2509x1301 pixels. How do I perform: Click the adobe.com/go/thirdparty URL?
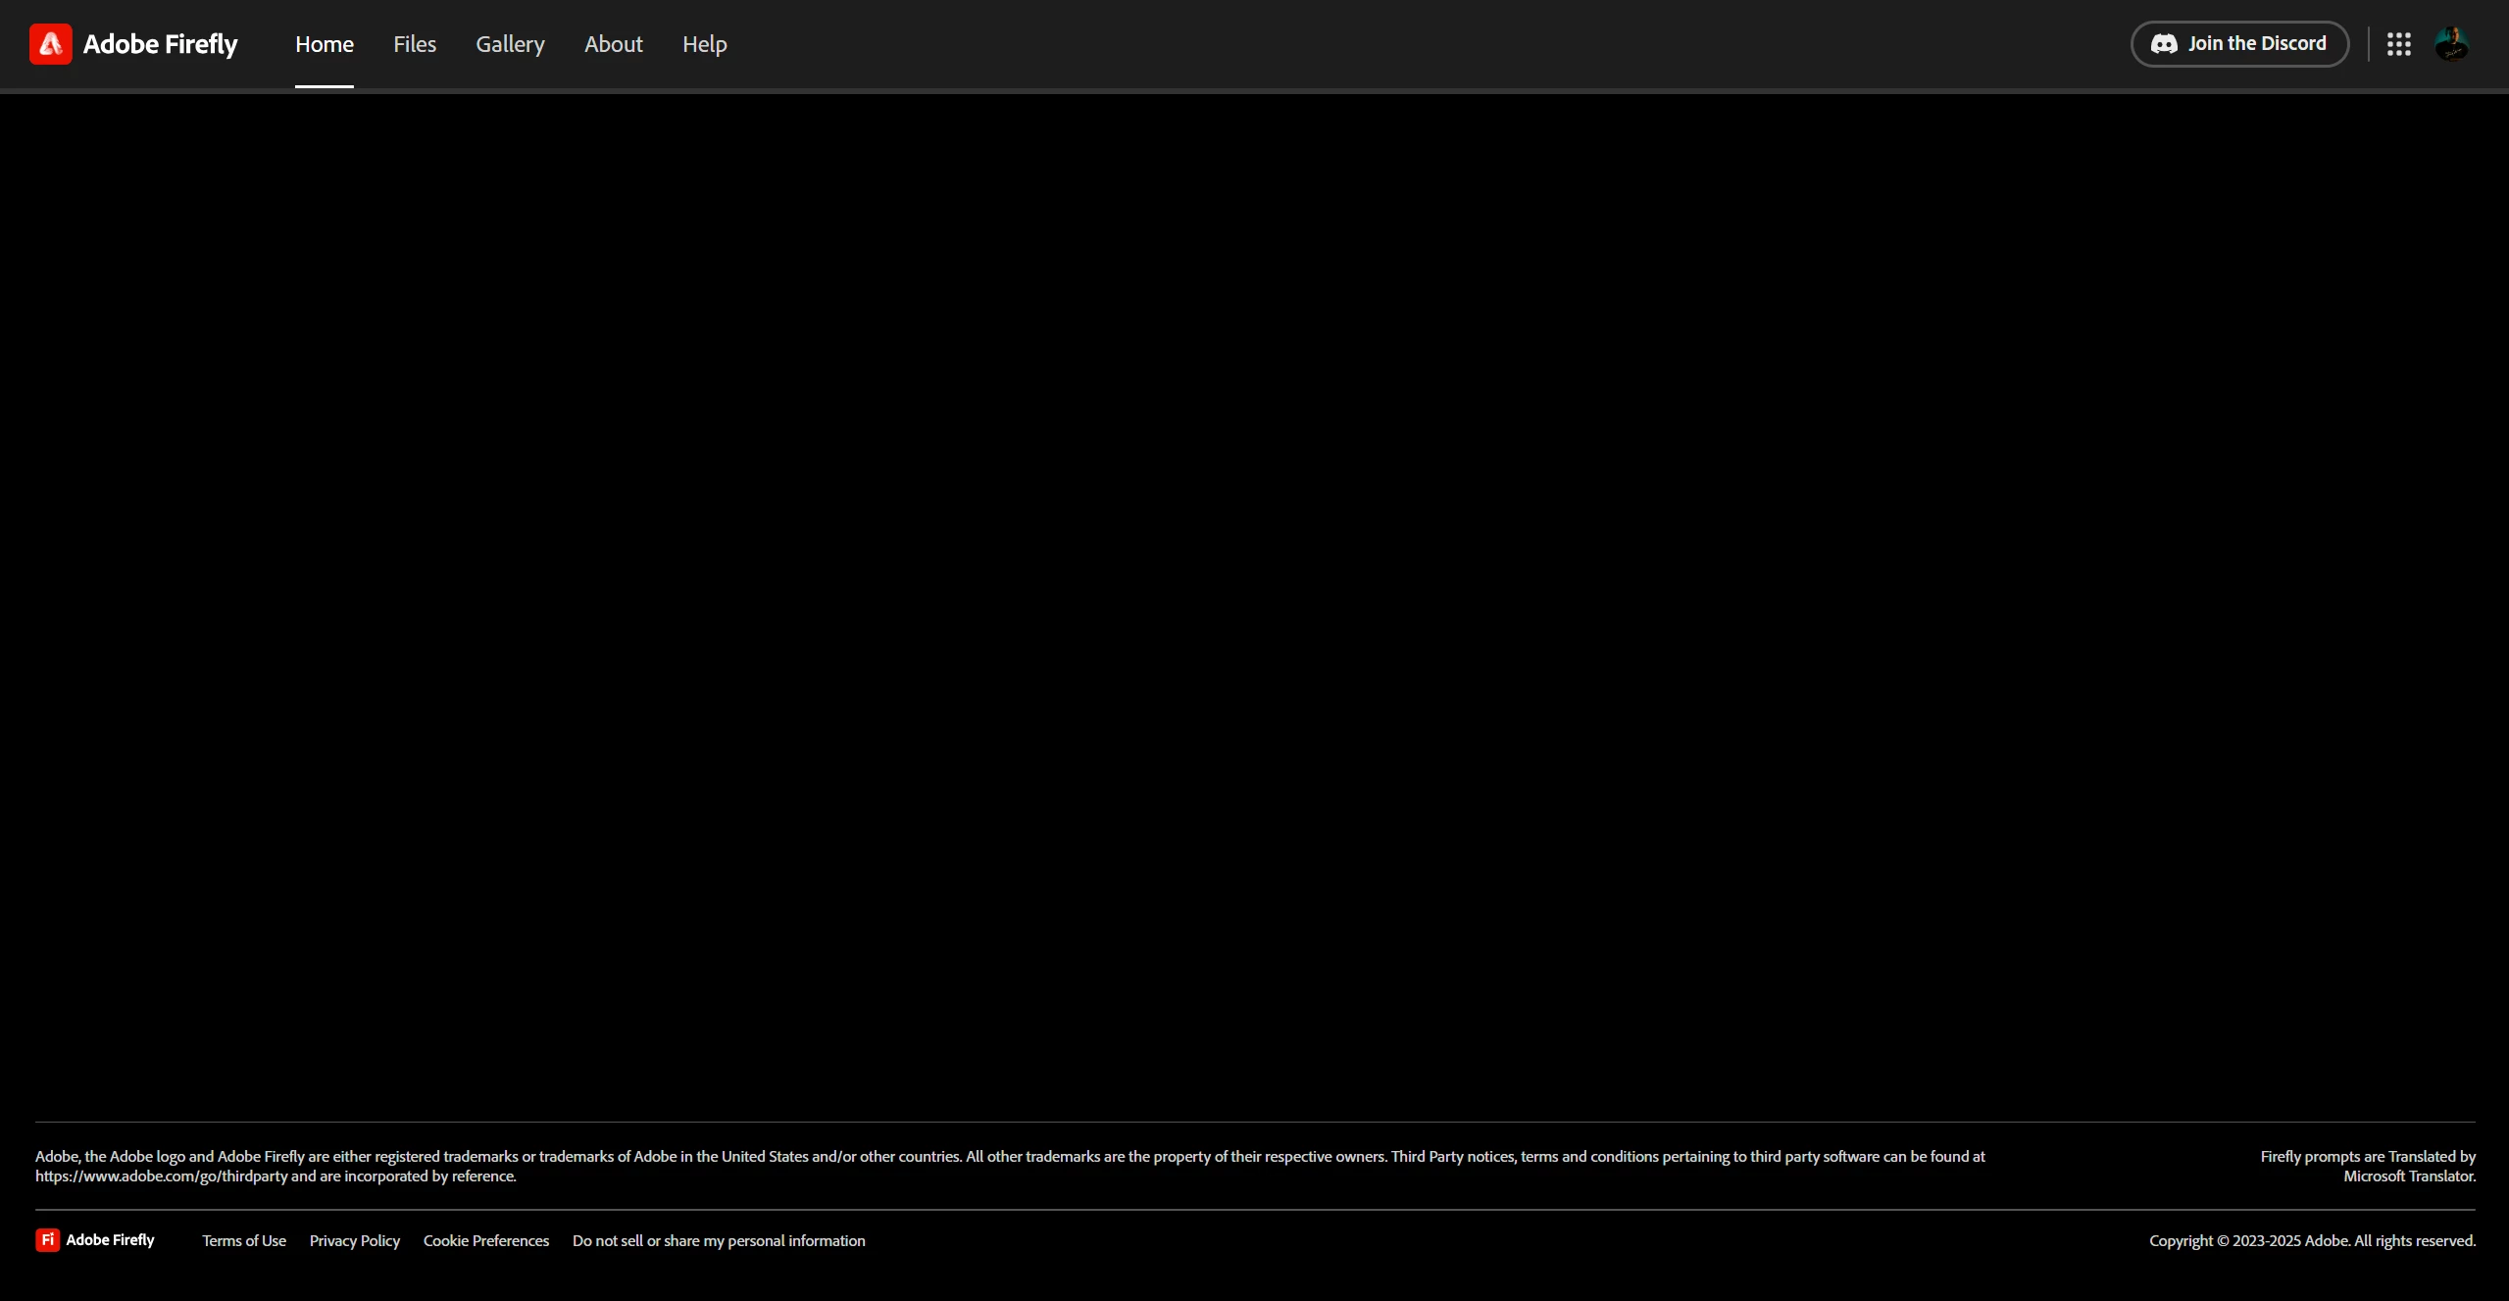[x=162, y=1176]
